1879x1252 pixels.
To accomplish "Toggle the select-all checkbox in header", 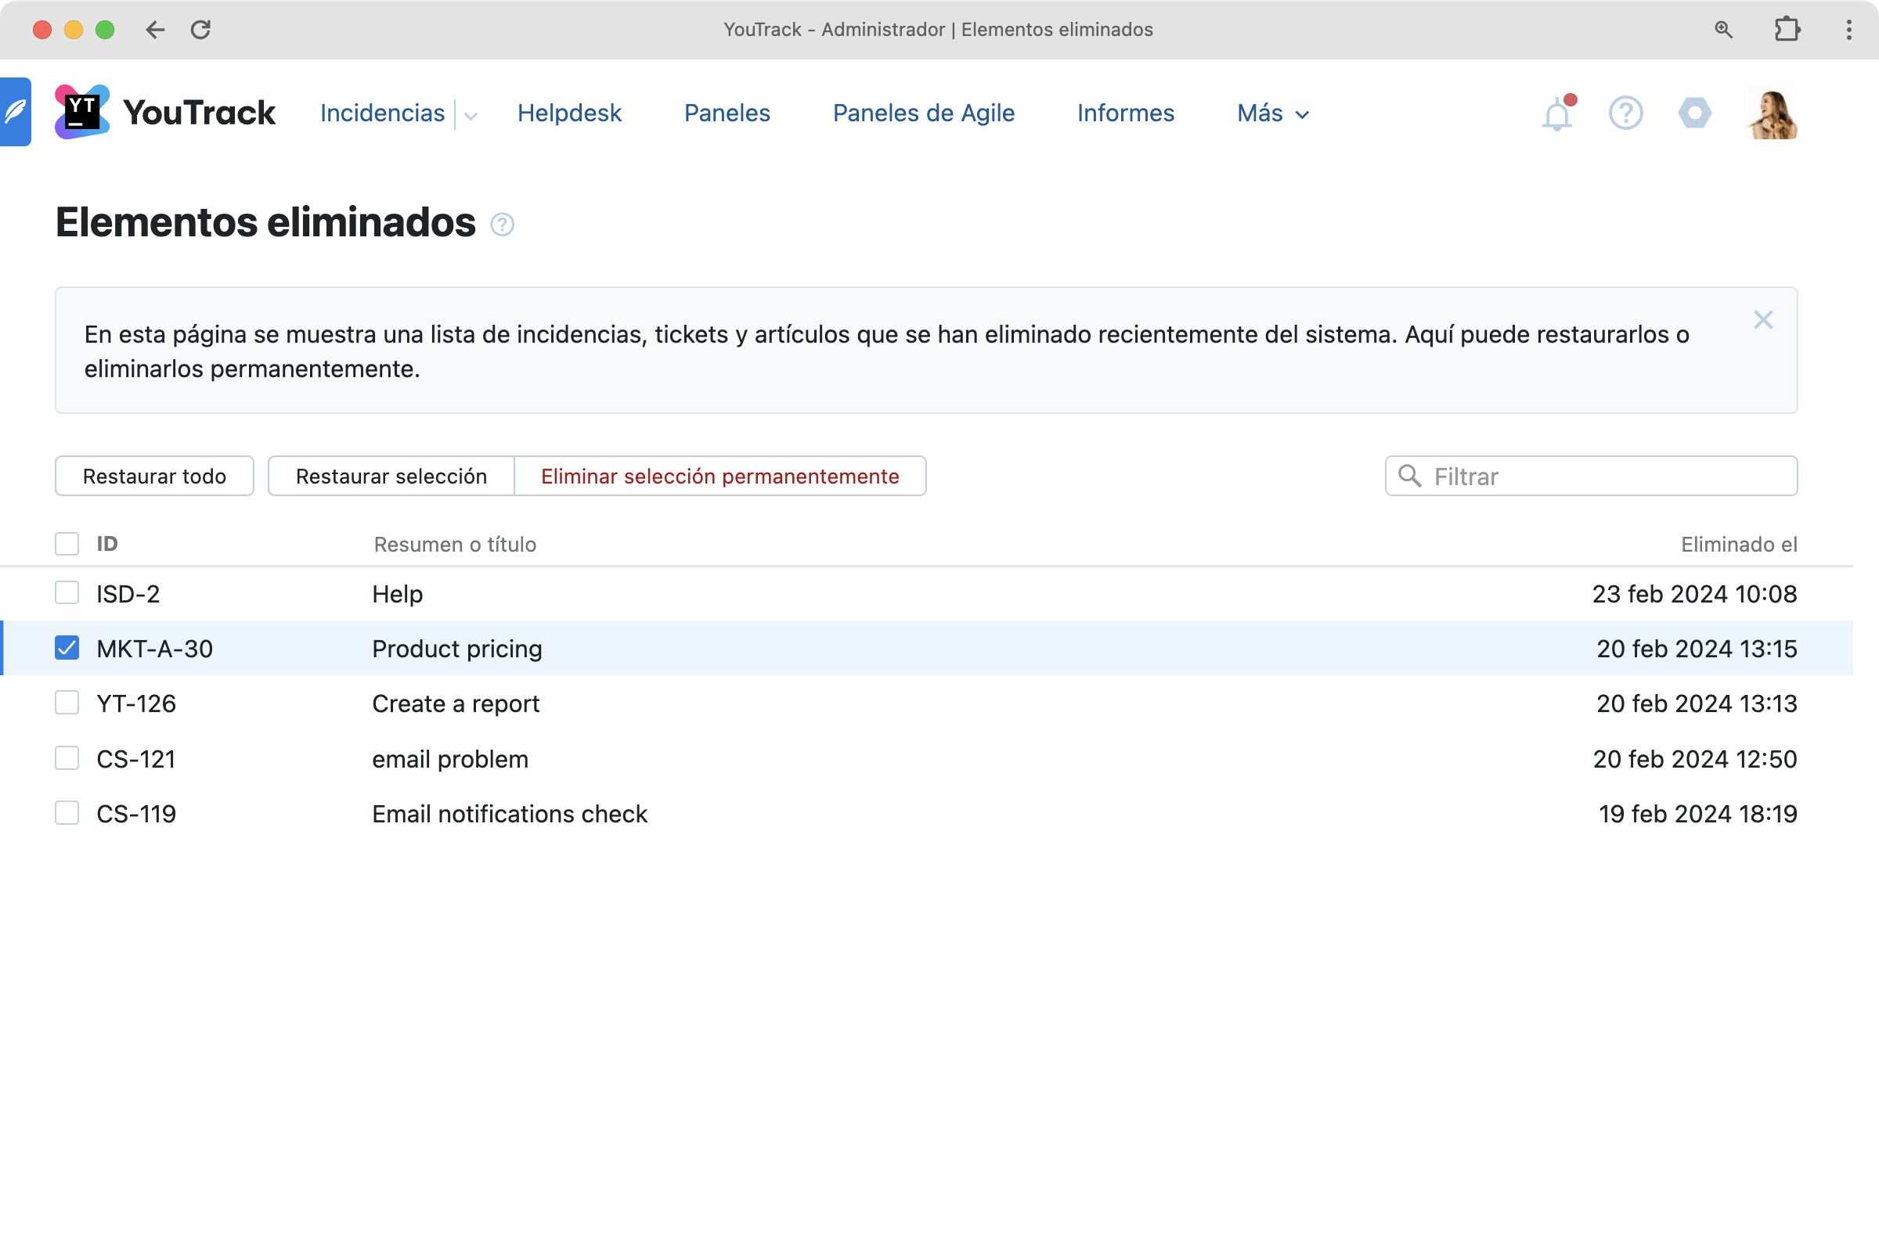I will [x=67, y=544].
